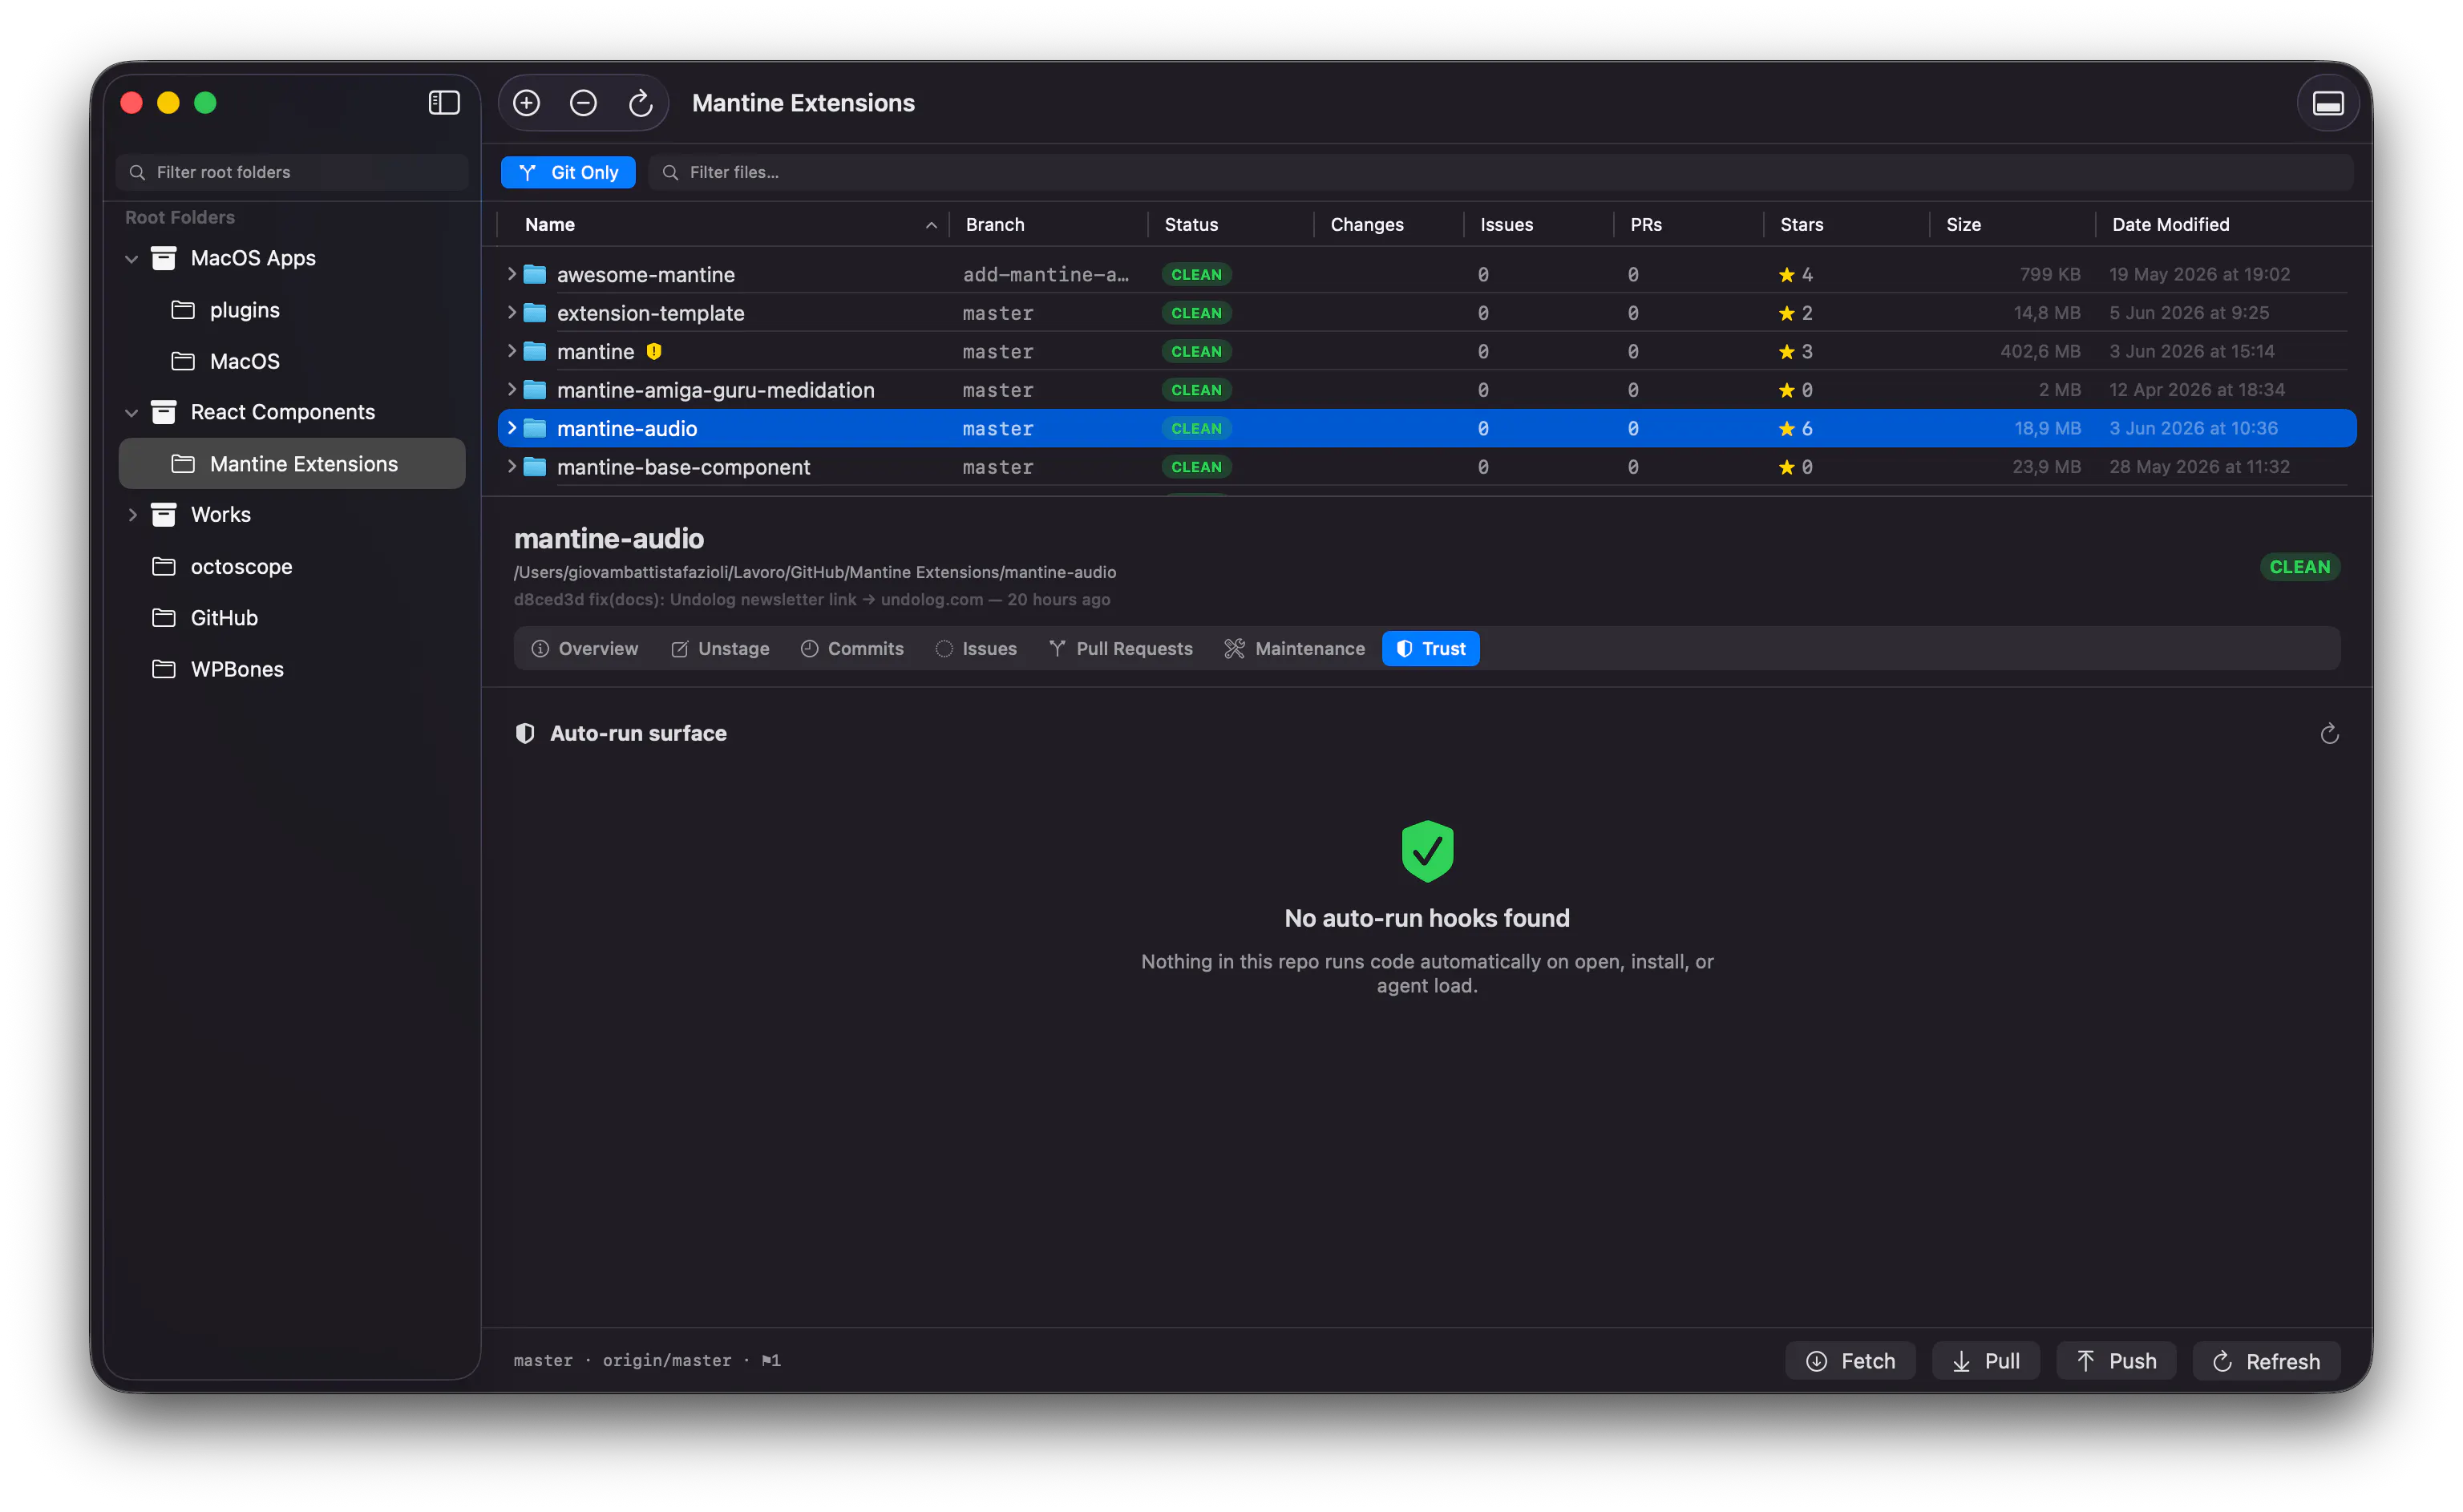Toggle the Git Only filter
The height and width of the screenshot is (1512, 2463).
click(568, 172)
